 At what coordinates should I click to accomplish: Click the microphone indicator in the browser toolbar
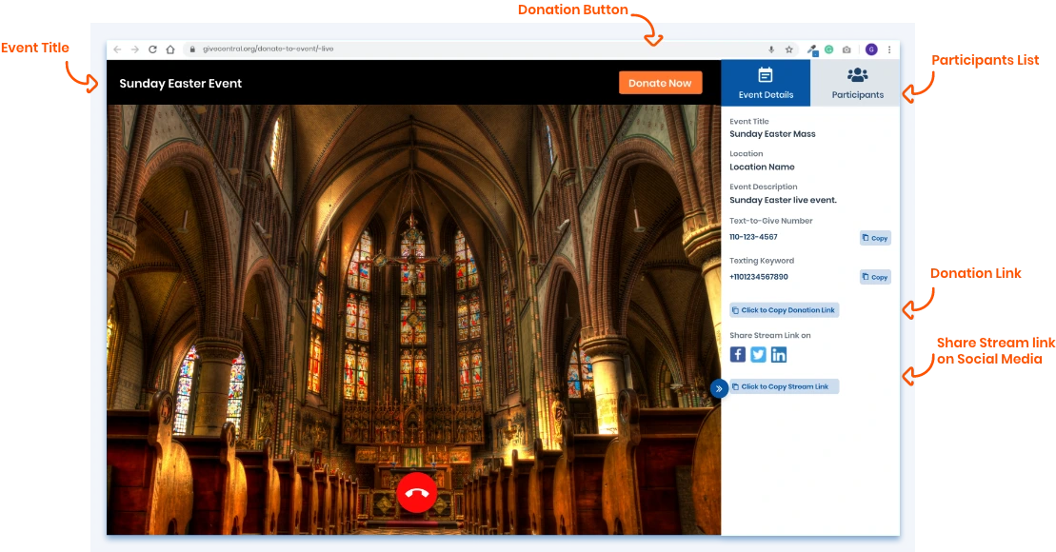771,49
